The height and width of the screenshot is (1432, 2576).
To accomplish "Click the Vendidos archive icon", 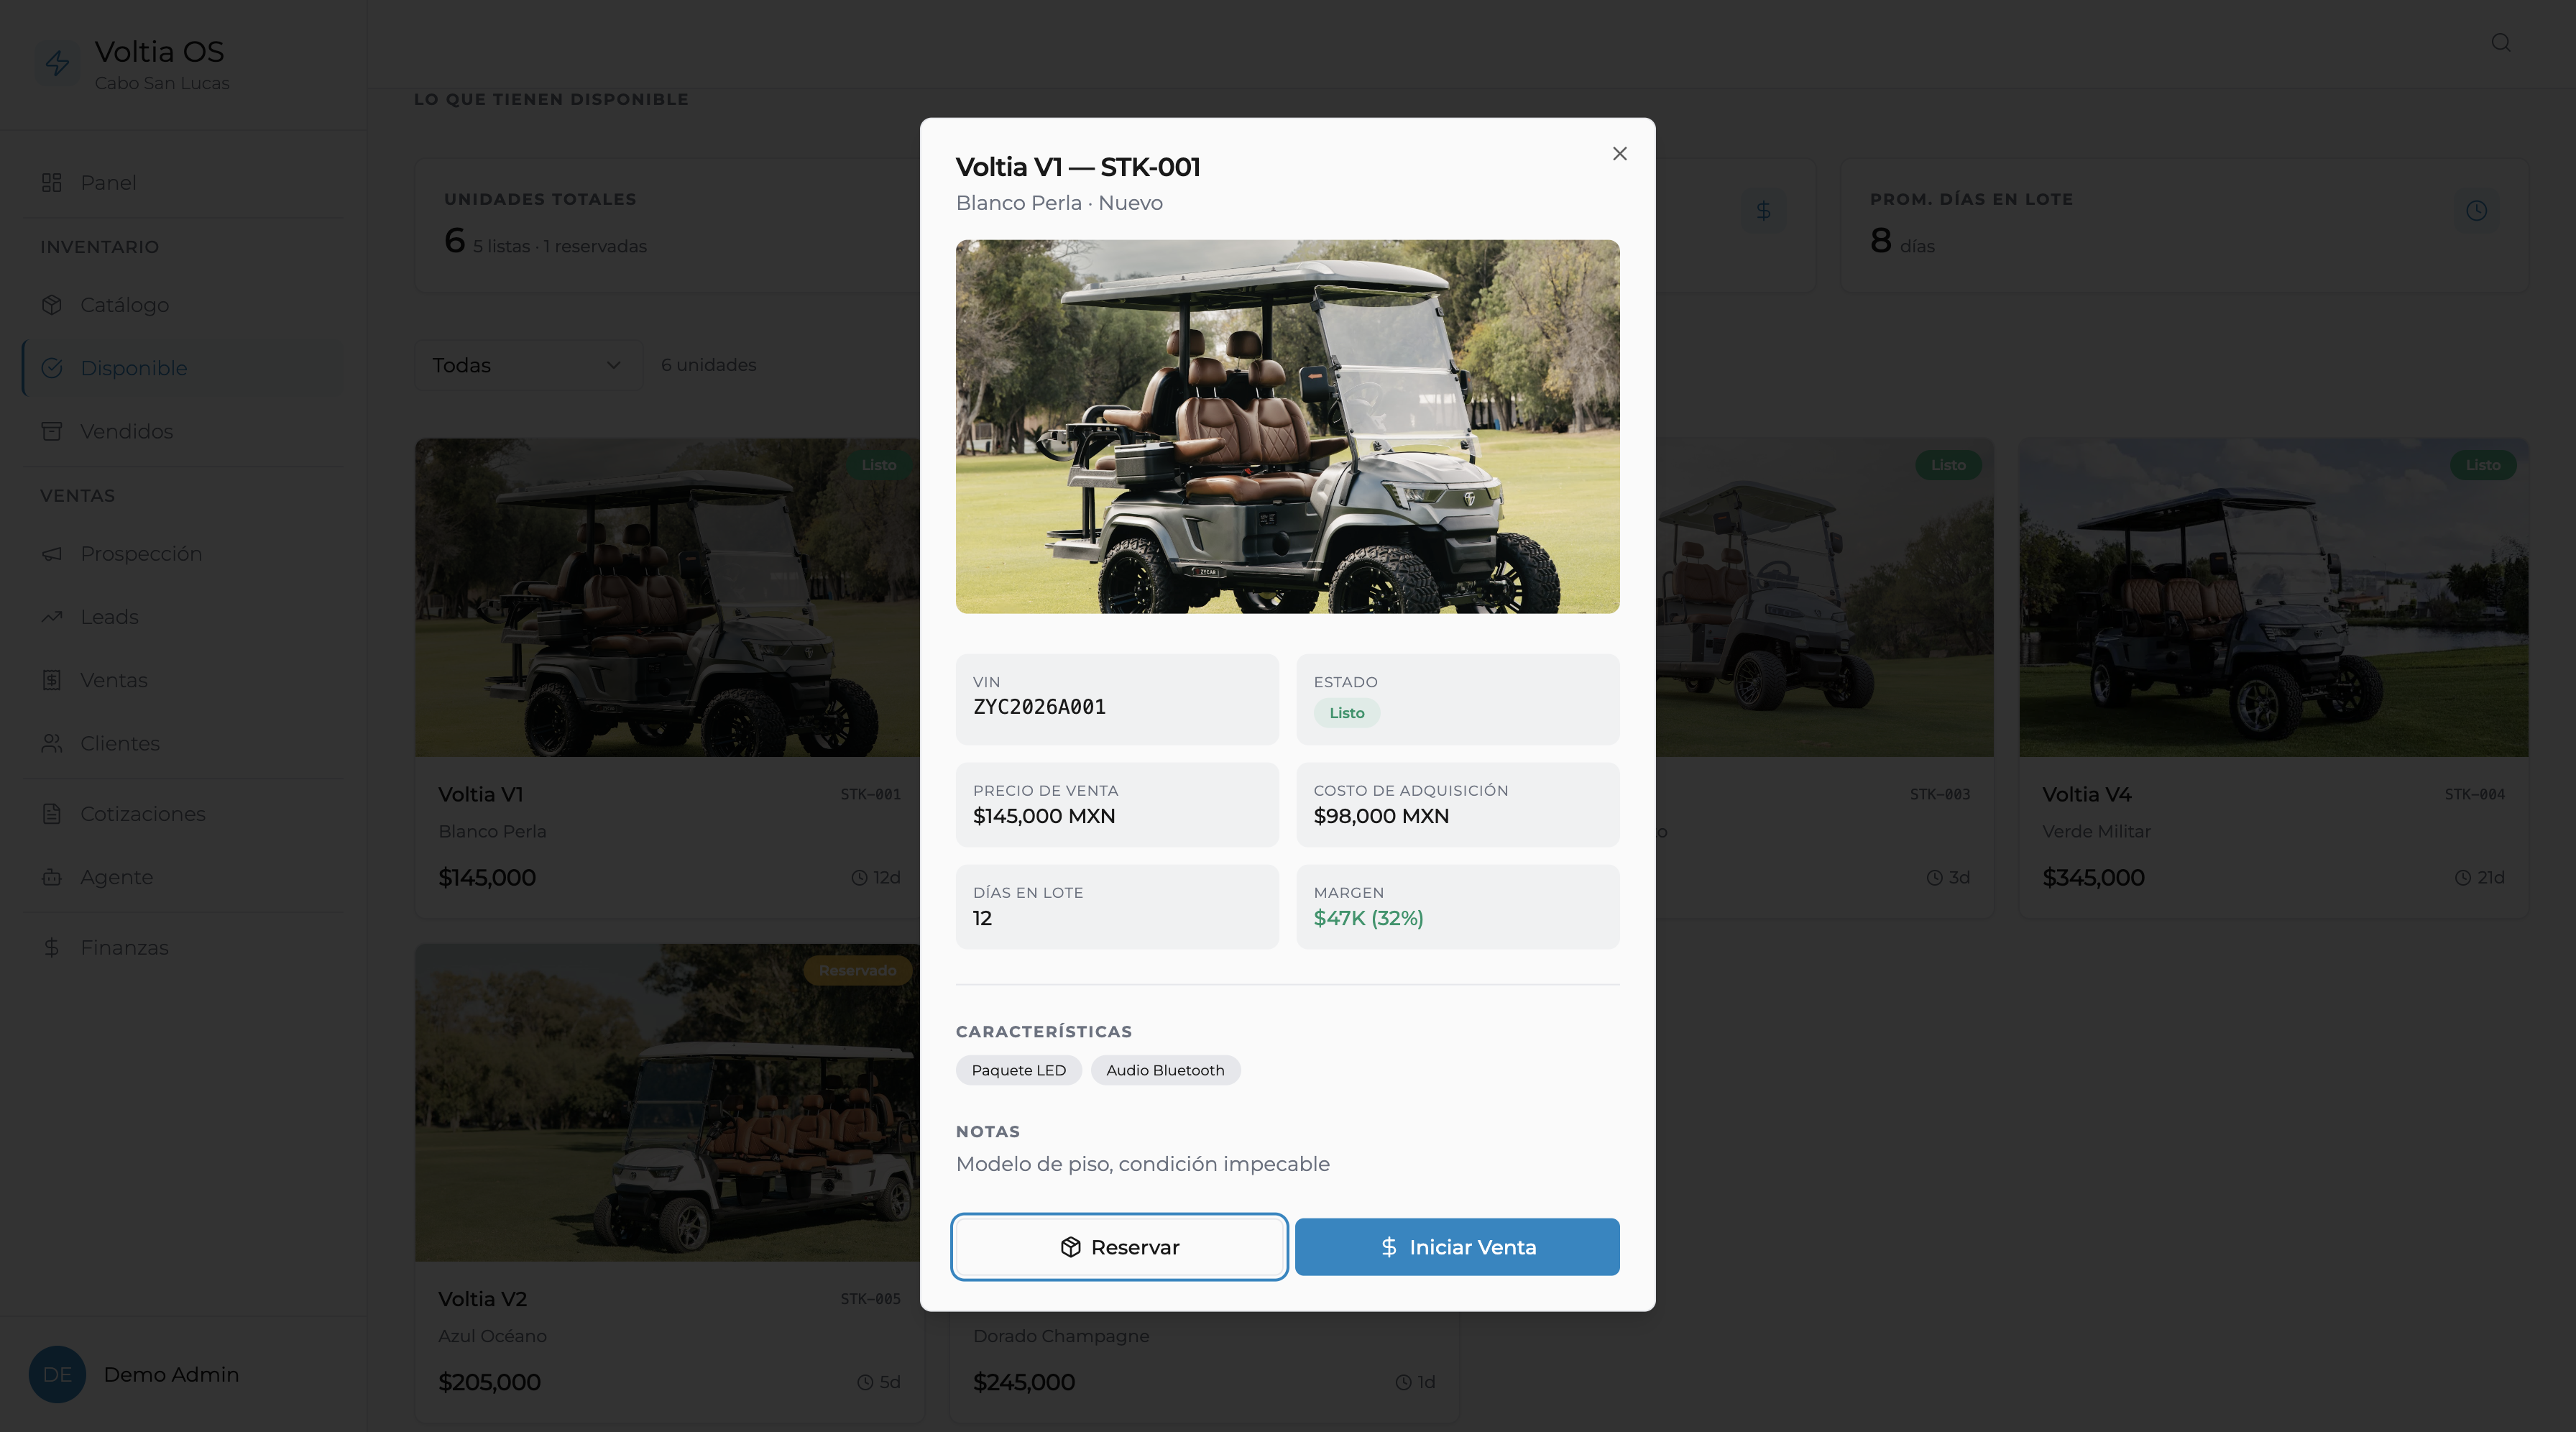I will click(x=52, y=431).
